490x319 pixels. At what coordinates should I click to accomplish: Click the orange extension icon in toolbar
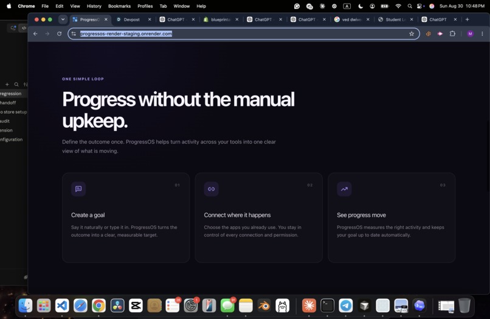tap(429, 33)
